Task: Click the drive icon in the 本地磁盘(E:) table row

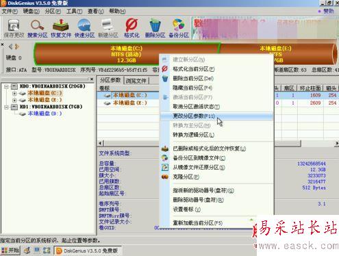Action: 108,103
